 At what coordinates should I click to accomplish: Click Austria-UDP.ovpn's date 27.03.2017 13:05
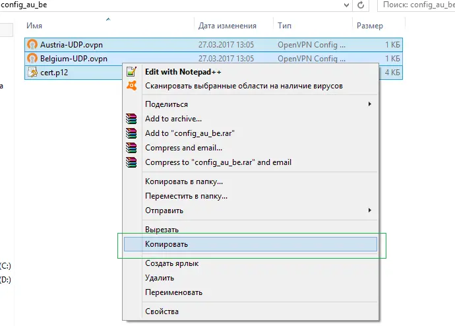[x=226, y=45]
